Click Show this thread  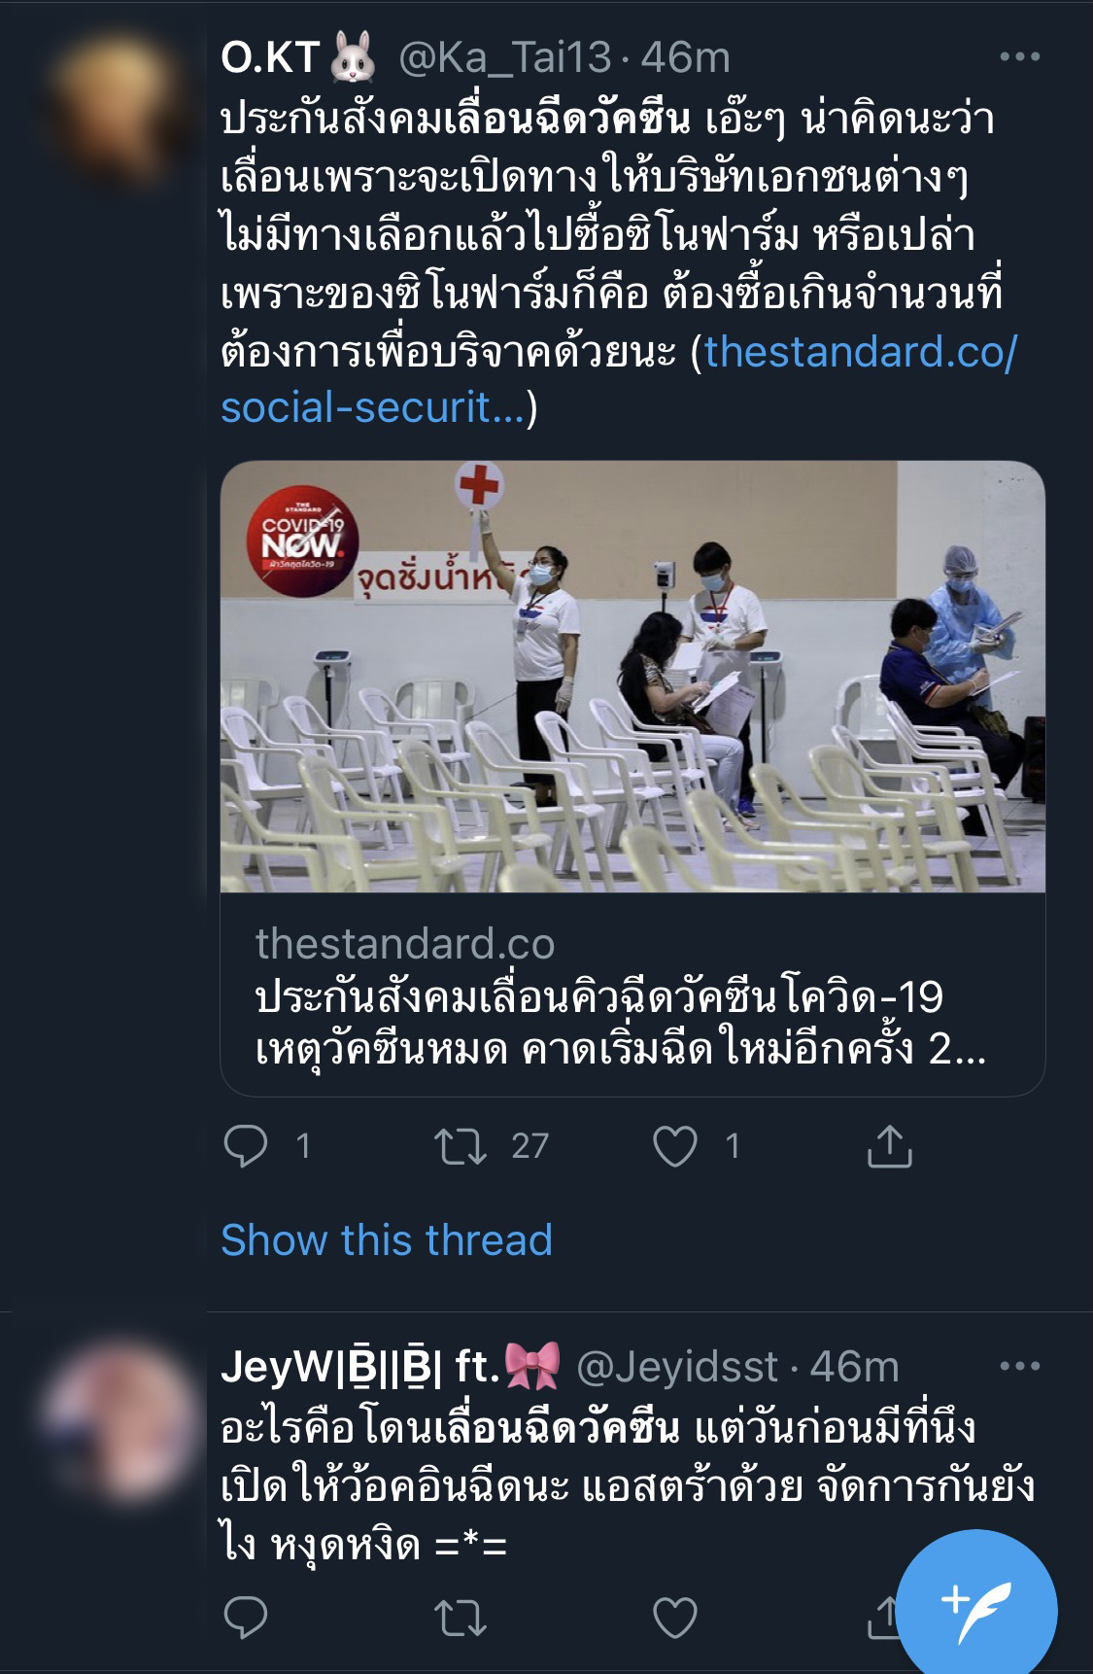click(387, 1240)
